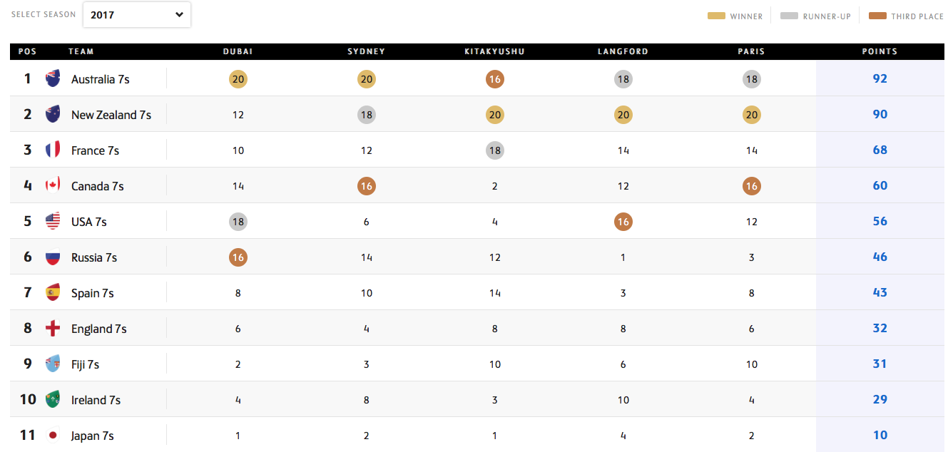Open the Japan 7s team link

coord(93,436)
